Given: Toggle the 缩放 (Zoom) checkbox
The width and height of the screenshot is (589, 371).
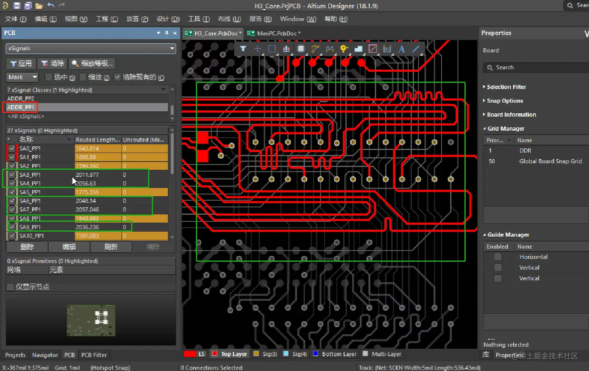Looking at the screenshot, I should point(83,77).
